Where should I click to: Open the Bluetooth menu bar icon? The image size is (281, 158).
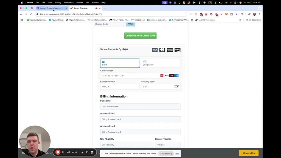[215, 2]
